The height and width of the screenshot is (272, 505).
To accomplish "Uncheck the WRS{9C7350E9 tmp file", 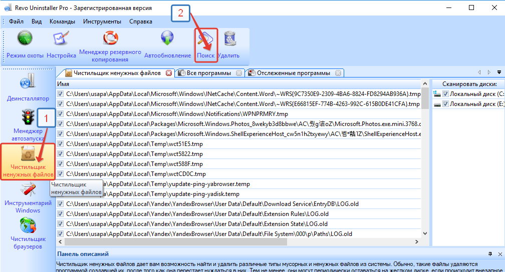I will pyautogui.click(x=60, y=94).
